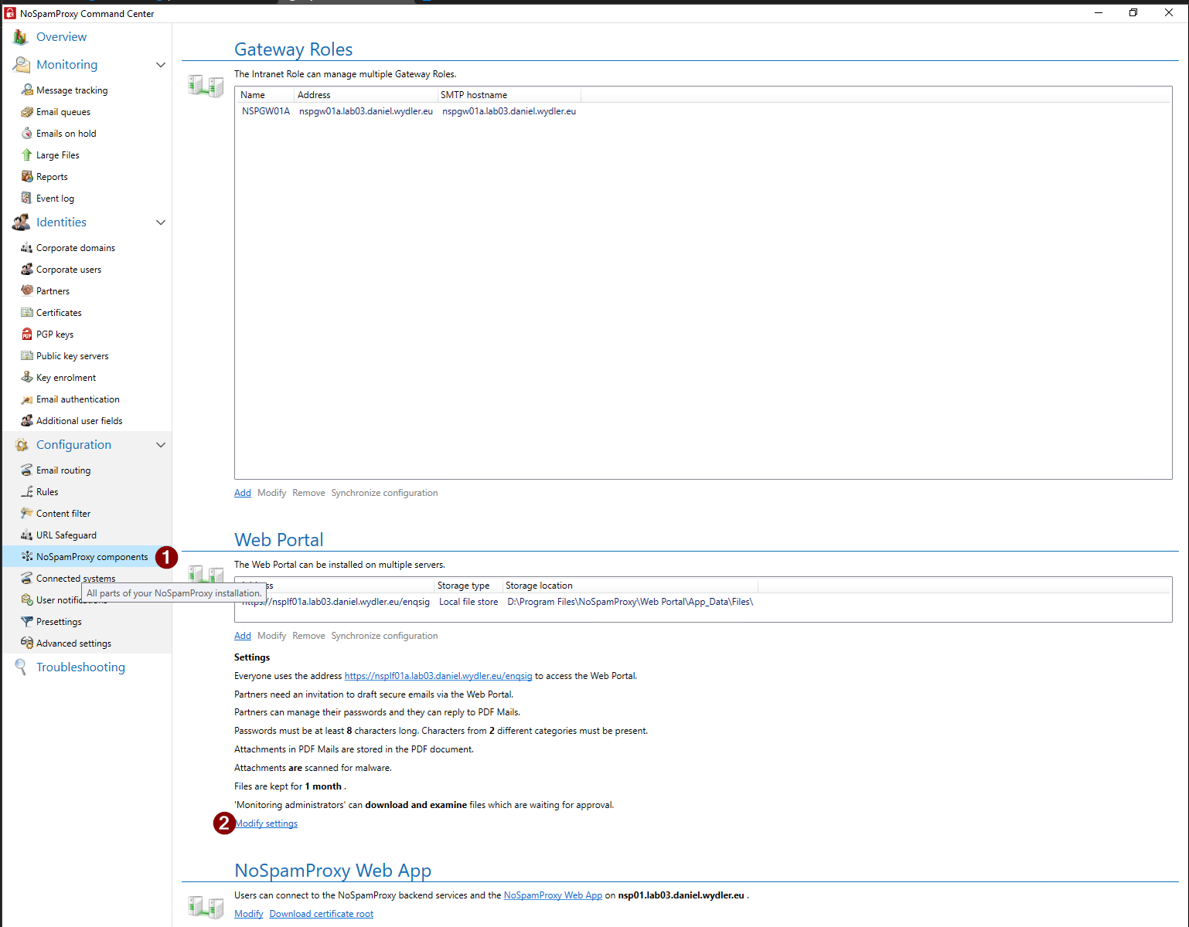Open Advanced settings in the sidebar
This screenshot has height=927, width=1189.
73,643
